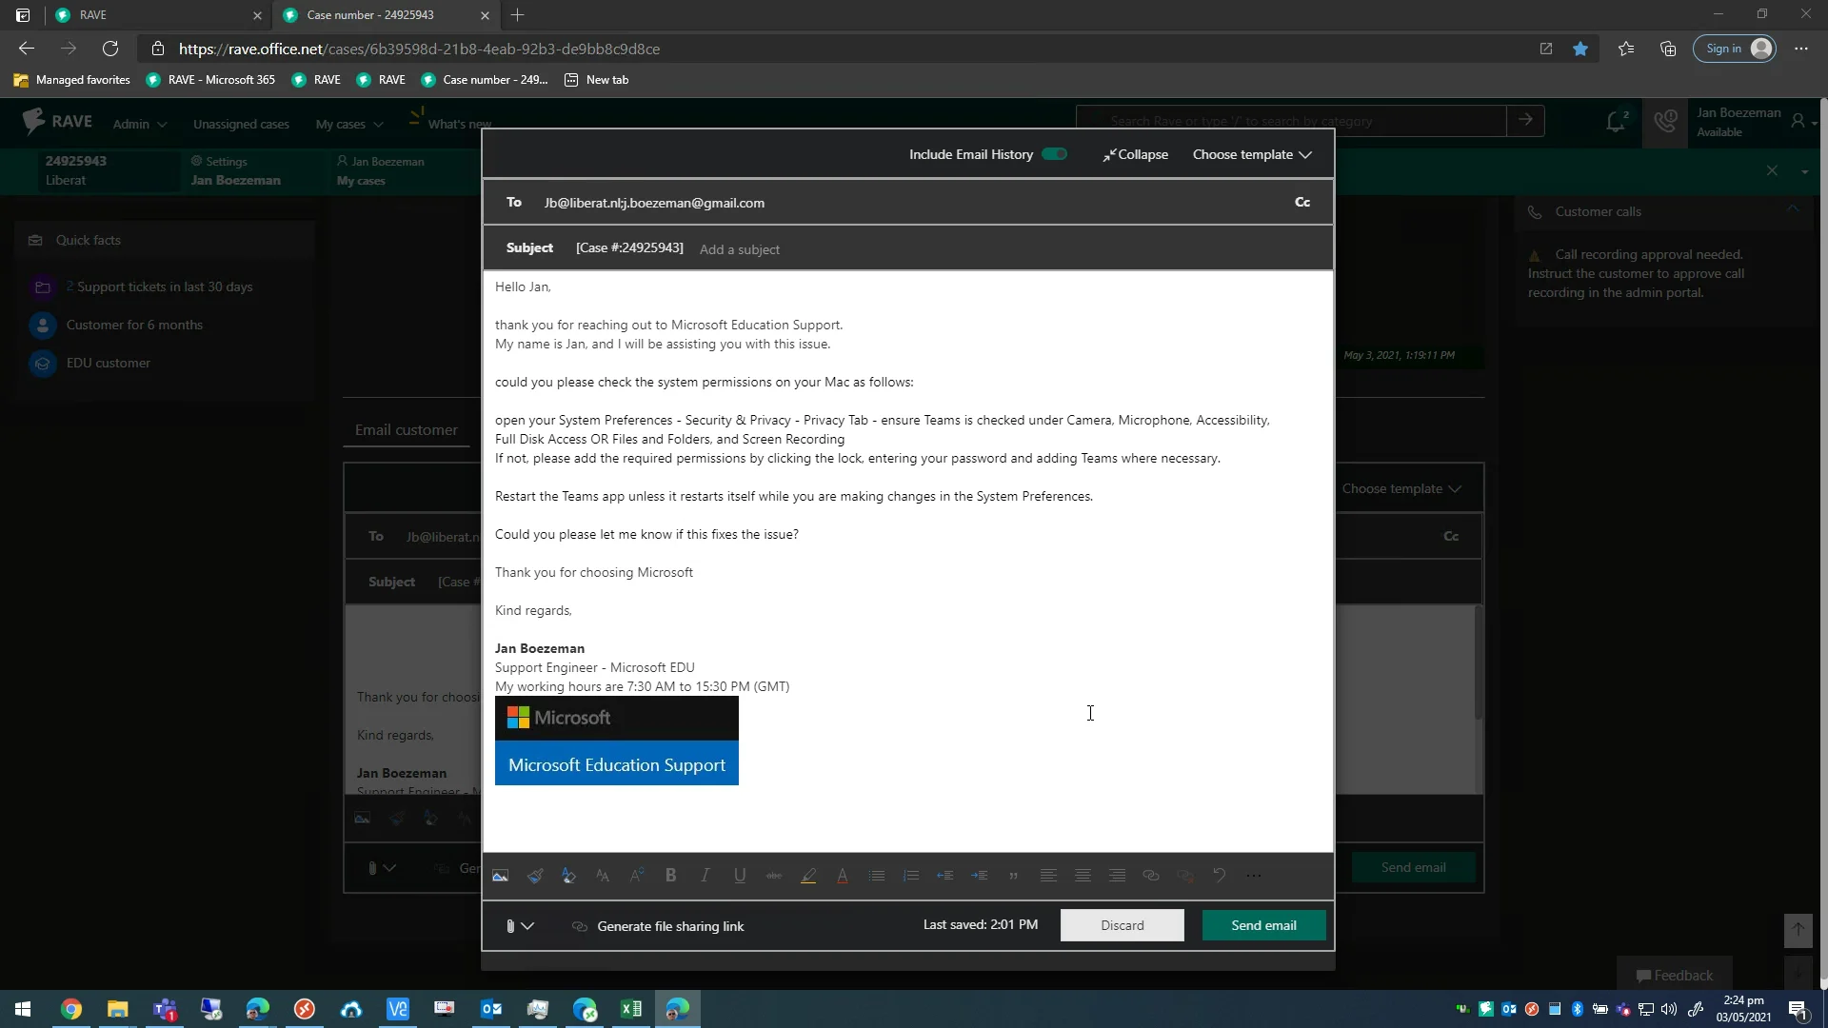Screen dimensions: 1828x1028
Task: Insert an image using the image icon
Action: (x=501, y=875)
